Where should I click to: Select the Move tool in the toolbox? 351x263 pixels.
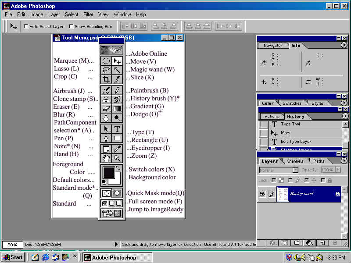[x=117, y=61]
